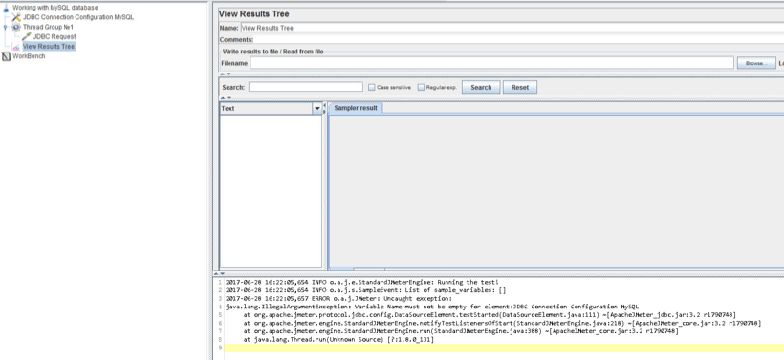Screen dimensions: 784x360
Task: Click the View Results Tree panel heading
Action: coord(254,14)
